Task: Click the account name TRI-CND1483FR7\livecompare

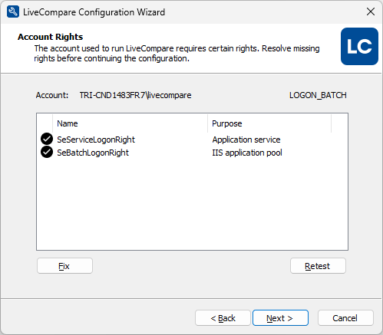Action: point(135,95)
